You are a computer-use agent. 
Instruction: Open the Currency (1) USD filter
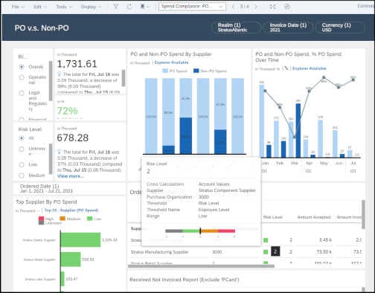[x=340, y=28]
